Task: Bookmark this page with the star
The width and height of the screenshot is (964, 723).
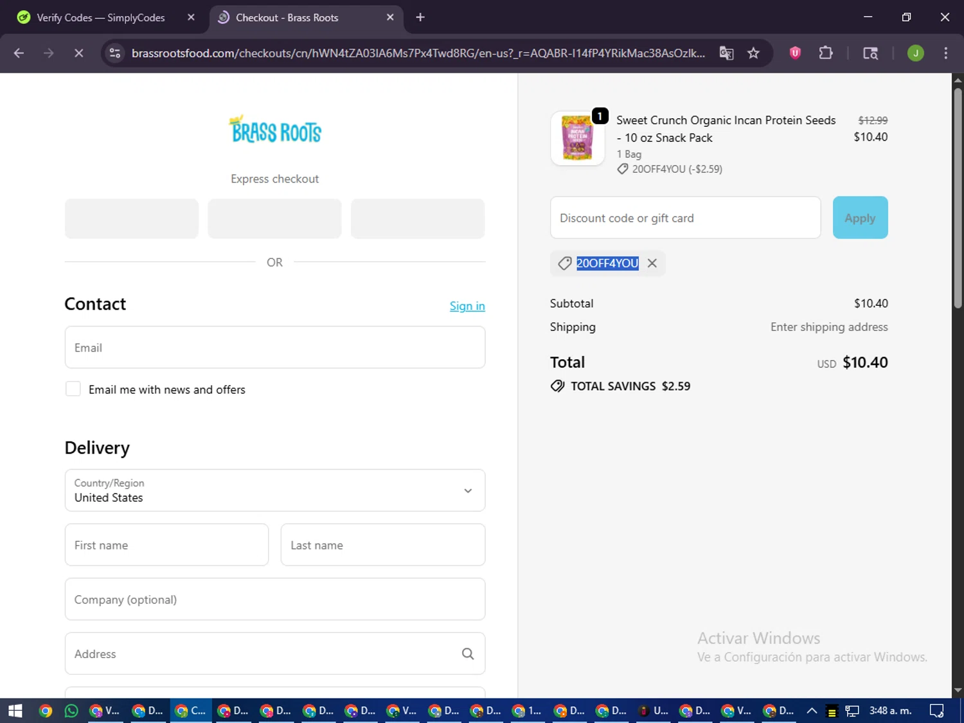Action: (753, 53)
